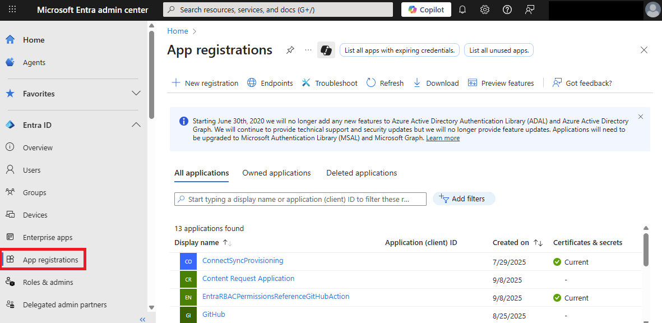662x323 pixels.
Task: Open notifications from the top bar bell
Action: [462, 10]
